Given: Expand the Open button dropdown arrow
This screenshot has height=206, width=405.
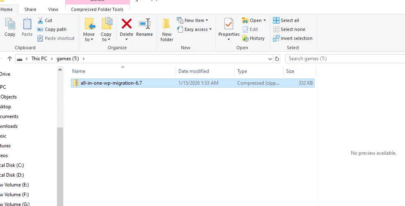Looking at the screenshot, I should [264, 20].
